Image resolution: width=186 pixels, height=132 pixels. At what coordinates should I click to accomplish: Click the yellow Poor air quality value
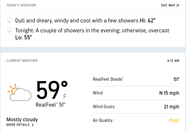174,120
